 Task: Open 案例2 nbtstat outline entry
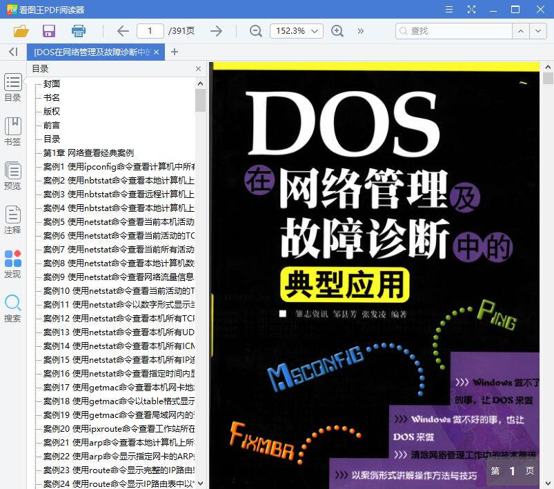pyautogui.click(x=119, y=180)
